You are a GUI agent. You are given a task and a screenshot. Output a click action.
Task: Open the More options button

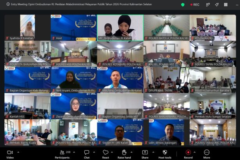206,154
